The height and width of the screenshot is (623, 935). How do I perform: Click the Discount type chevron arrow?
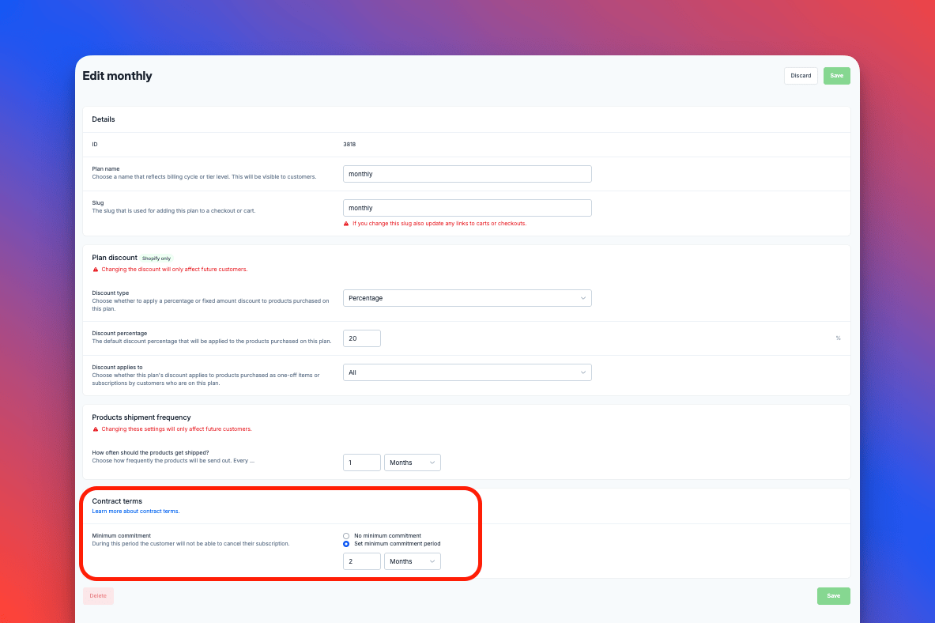[582, 298]
